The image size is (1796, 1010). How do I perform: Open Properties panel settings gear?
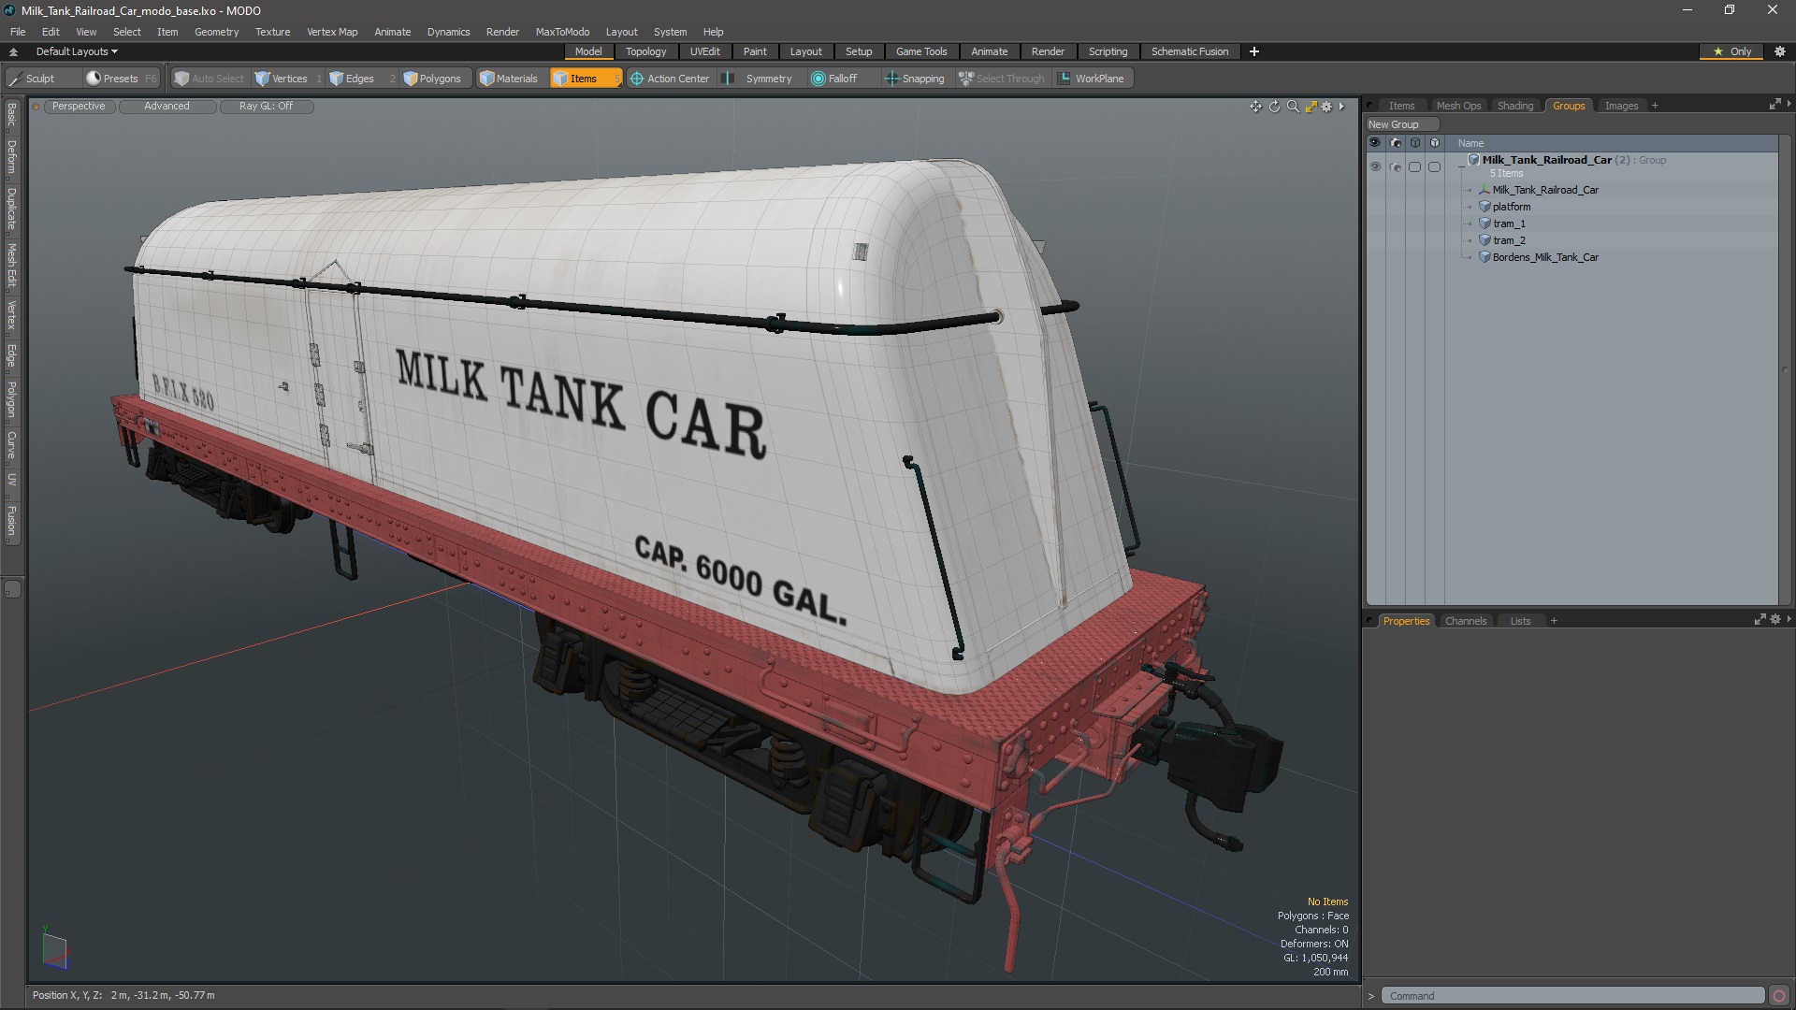click(x=1774, y=620)
